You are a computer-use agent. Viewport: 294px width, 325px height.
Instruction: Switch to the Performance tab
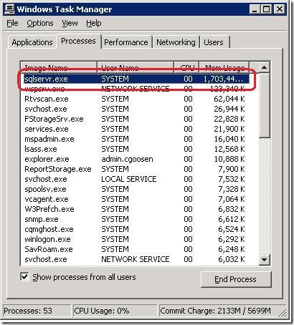point(126,42)
